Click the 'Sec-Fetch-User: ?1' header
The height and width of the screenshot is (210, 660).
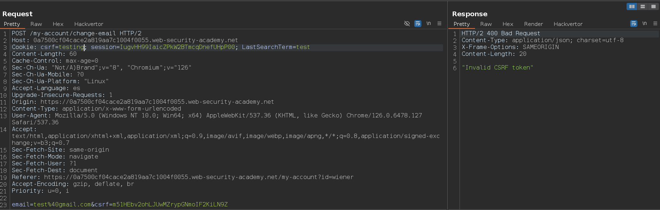point(44,164)
